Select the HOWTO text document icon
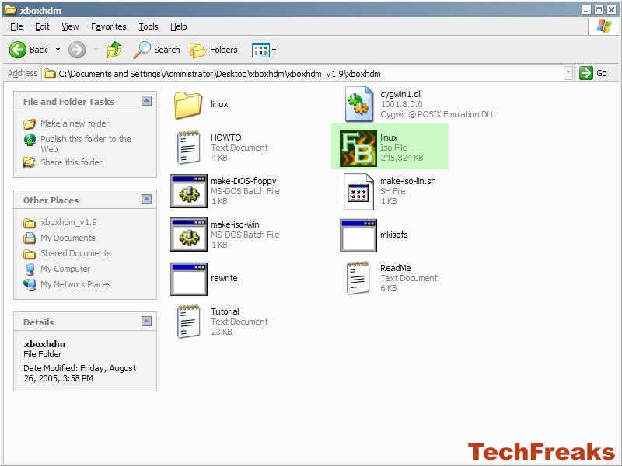Image resolution: width=622 pixels, height=466 pixels. click(188, 148)
